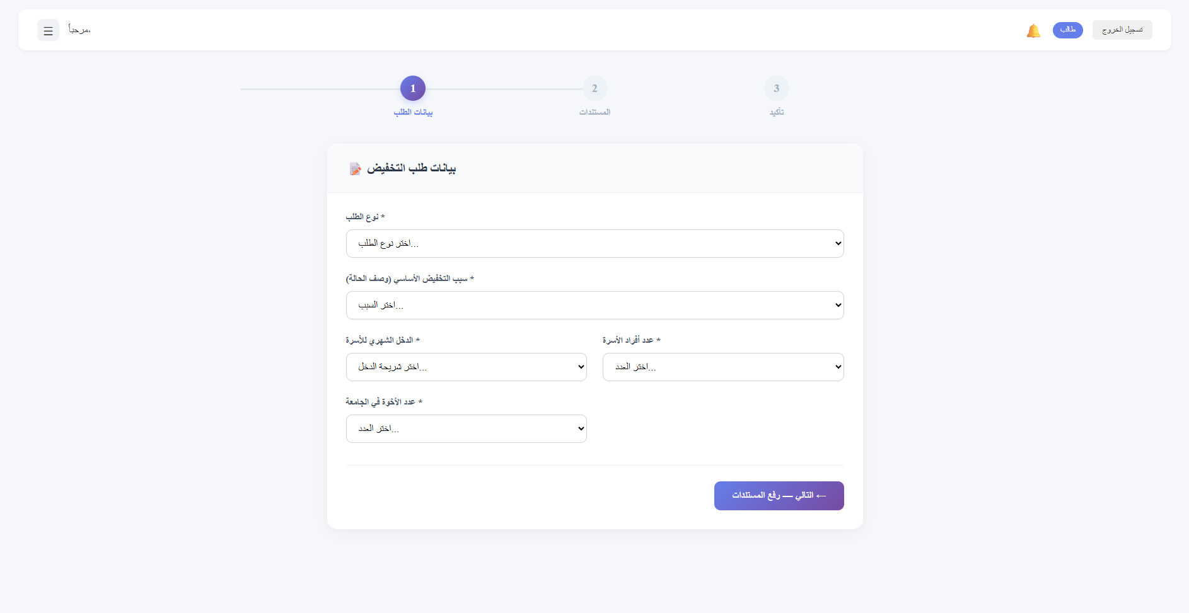Viewport: 1189px width, 613px height.
Task: Click the تسجيل الخروج button
Action: [x=1122, y=30]
